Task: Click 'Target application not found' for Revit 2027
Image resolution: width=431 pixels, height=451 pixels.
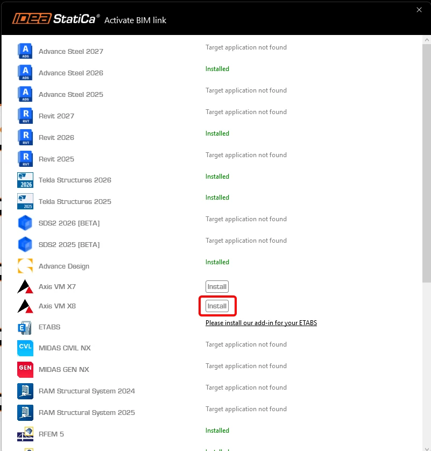Action: click(246, 112)
